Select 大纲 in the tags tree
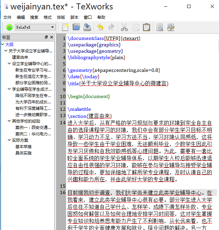Viewport: 219px width, 230px height. (9, 44)
